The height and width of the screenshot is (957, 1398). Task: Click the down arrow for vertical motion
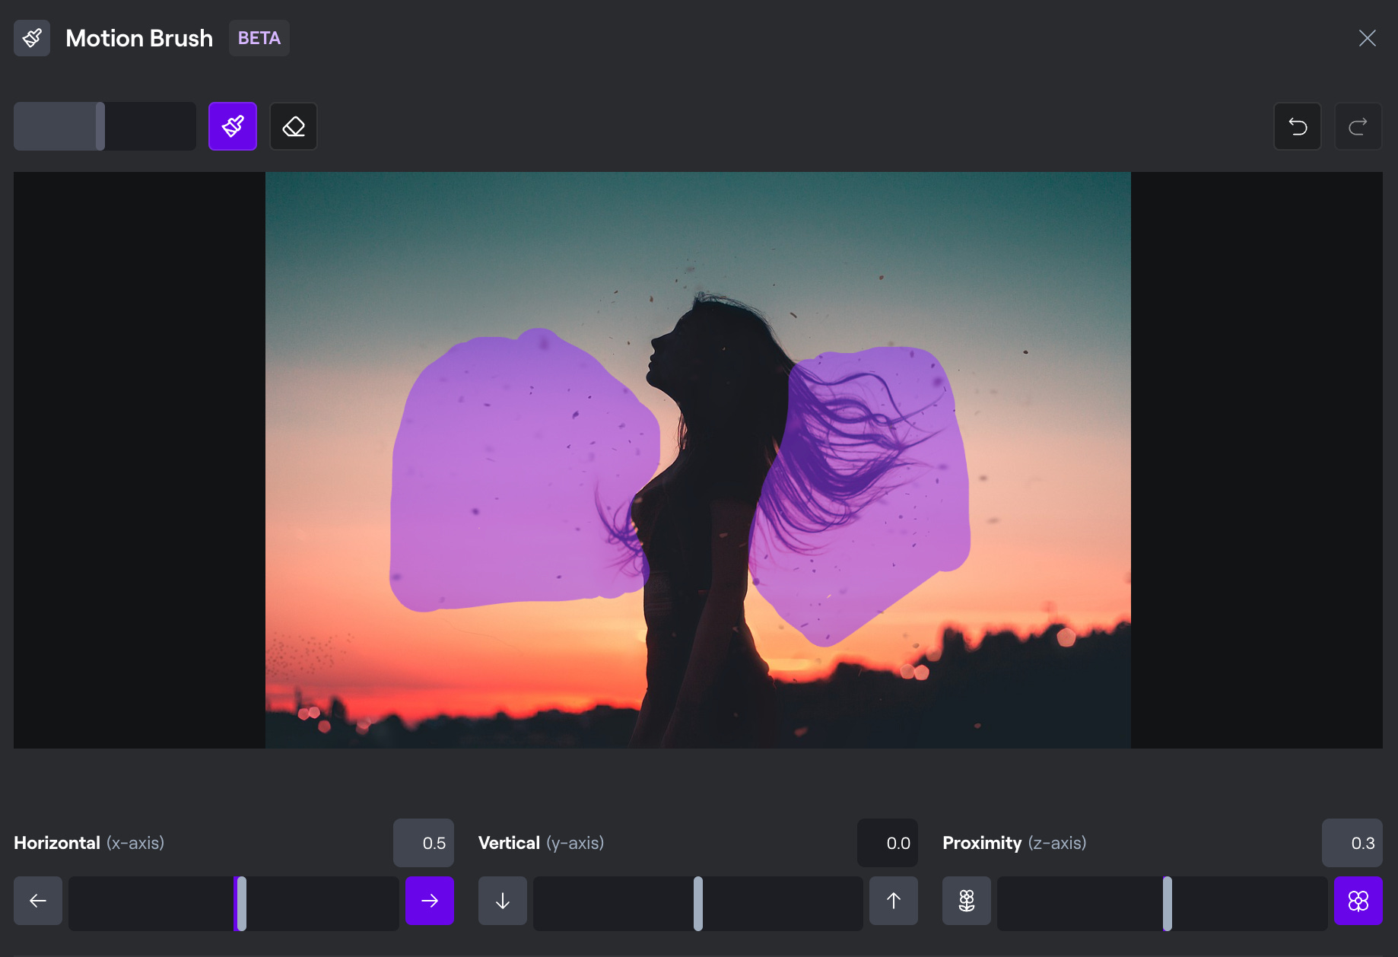click(503, 901)
